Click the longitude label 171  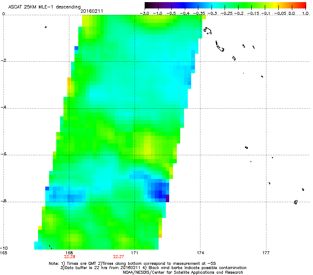point(135,253)
